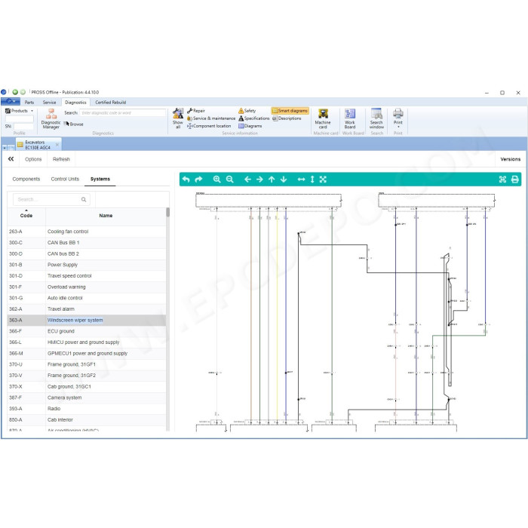Select Camera system row
The image size is (528, 528).
[x=87, y=398]
